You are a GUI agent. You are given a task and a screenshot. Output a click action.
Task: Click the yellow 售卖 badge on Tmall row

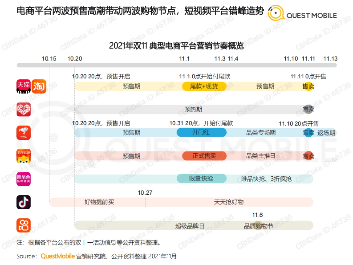click(x=308, y=86)
